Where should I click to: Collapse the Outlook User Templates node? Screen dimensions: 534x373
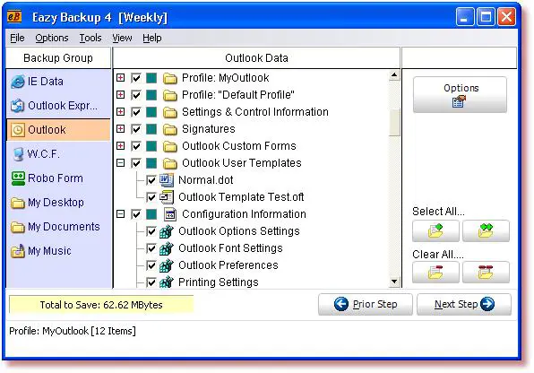pyautogui.click(x=121, y=163)
